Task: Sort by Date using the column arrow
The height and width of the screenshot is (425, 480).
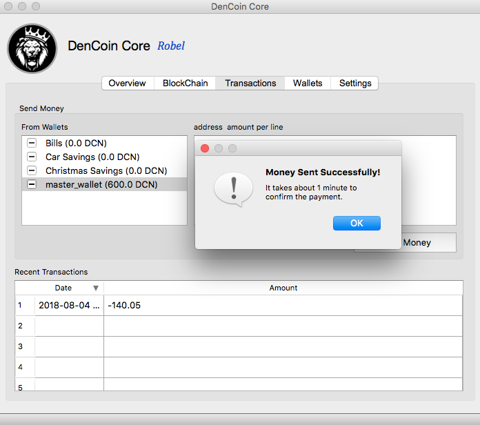Action: pos(96,288)
